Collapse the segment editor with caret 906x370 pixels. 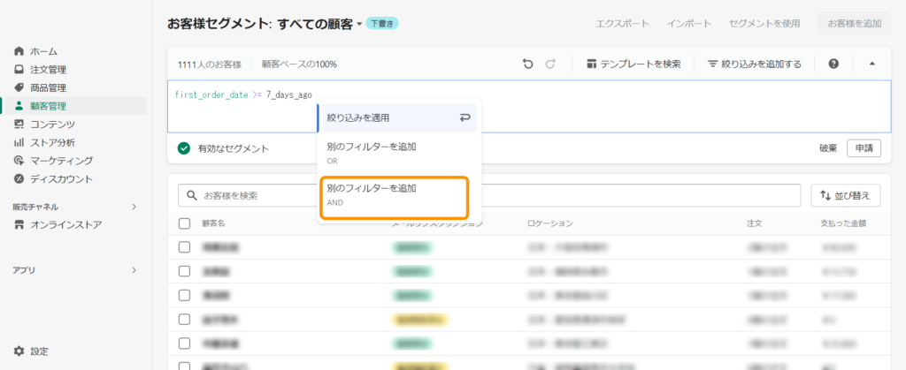coord(871,64)
